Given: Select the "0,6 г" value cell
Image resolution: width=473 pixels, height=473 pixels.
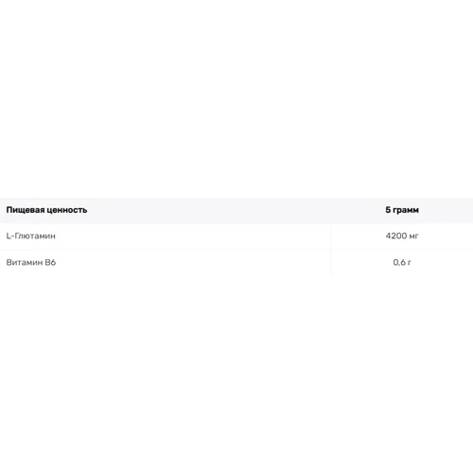Looking at the screenshot, I should coord(402,262).
